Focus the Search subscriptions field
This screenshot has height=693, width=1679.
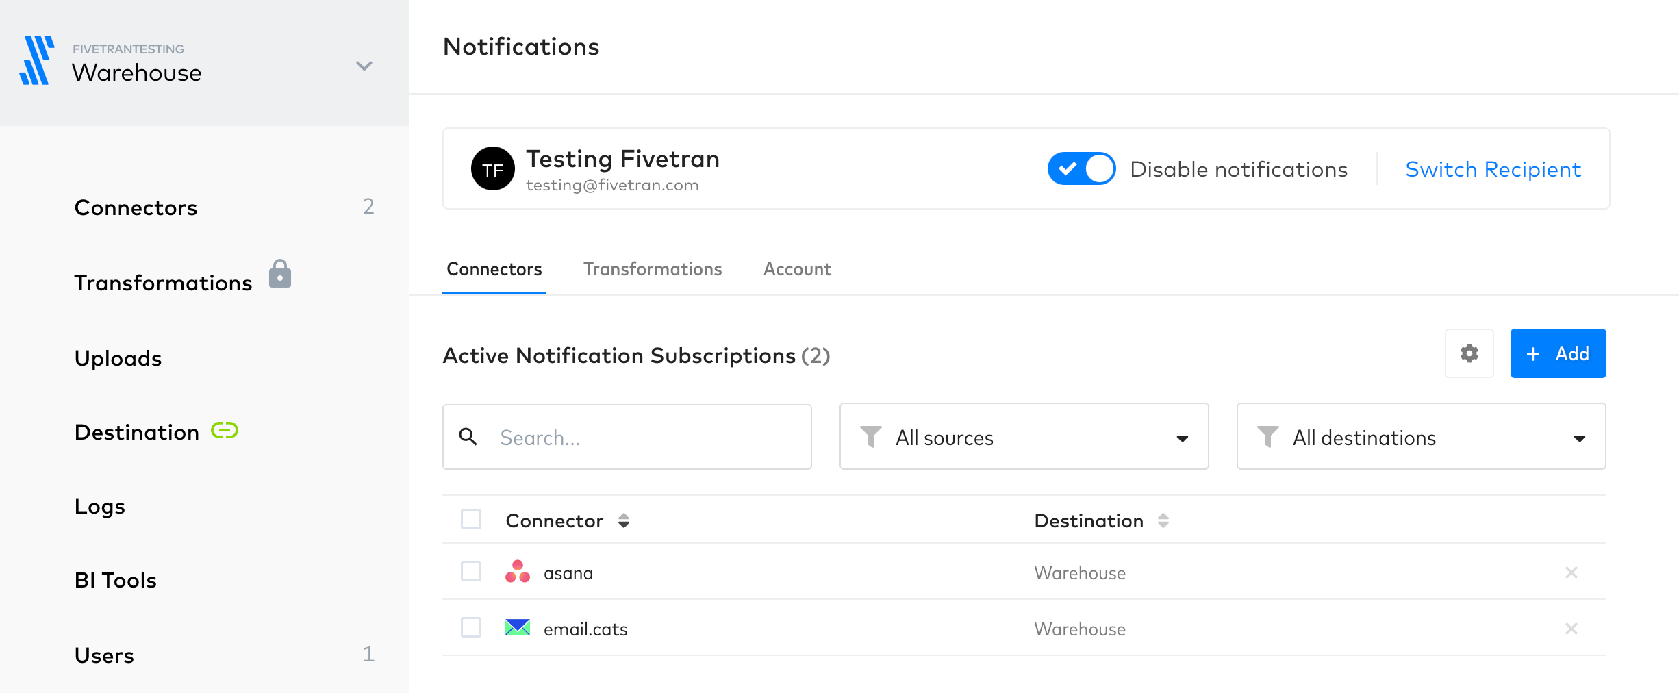[x=627, y=437]
